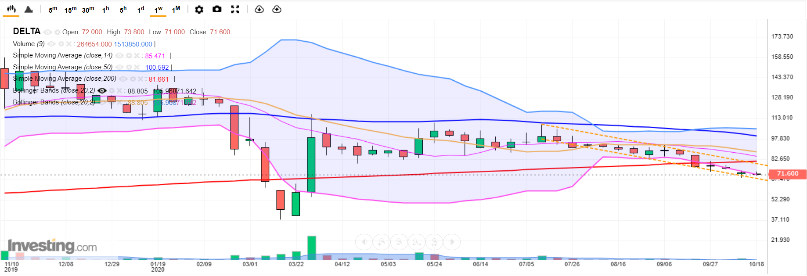Click the SMA 50 value 100.592
This screenshot has height=276, width=807.
[157, 68]
